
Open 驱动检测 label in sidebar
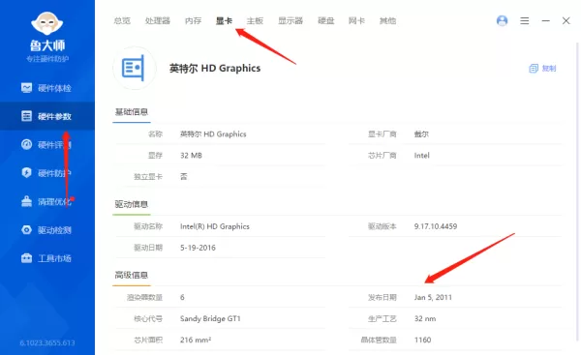[x=54, y=230]
